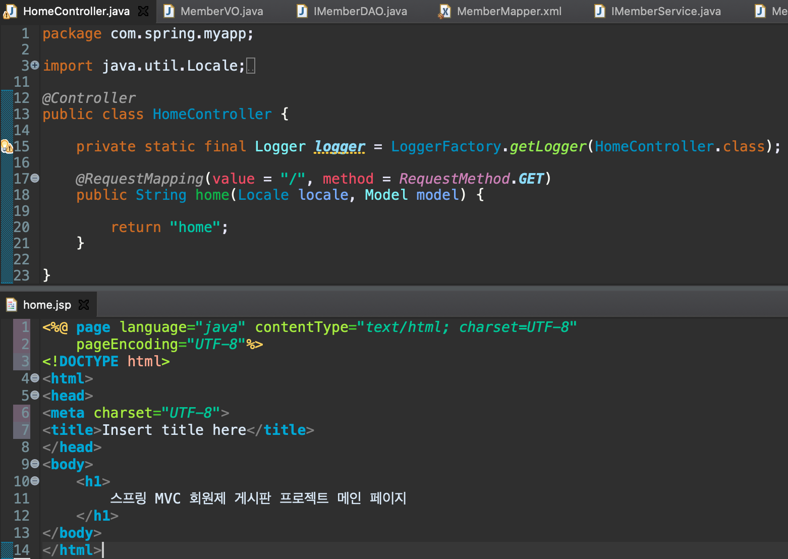Click 'Insert title here' text in title tag

point(174,430)
